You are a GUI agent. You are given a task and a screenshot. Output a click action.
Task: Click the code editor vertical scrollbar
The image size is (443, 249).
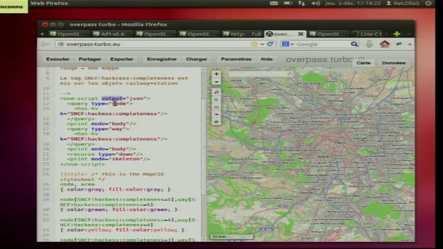pyautogui.click(x=204, y=147)
